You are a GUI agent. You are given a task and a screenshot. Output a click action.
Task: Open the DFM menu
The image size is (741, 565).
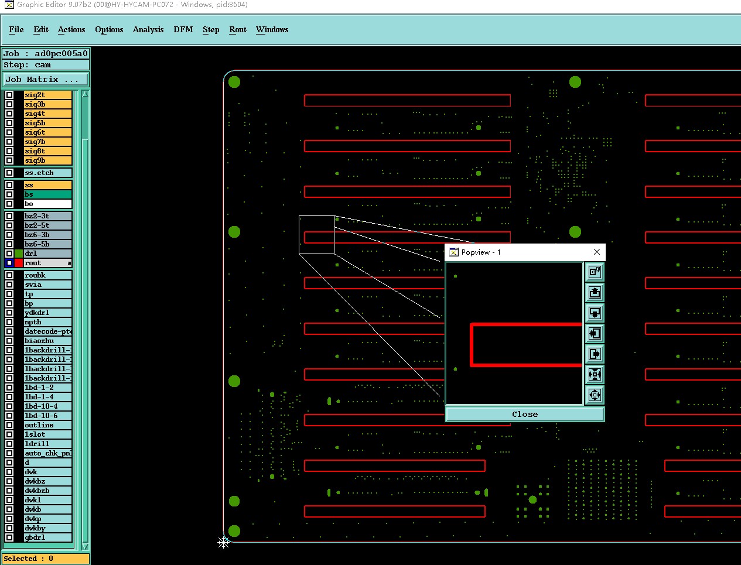[x=183, y=30]
